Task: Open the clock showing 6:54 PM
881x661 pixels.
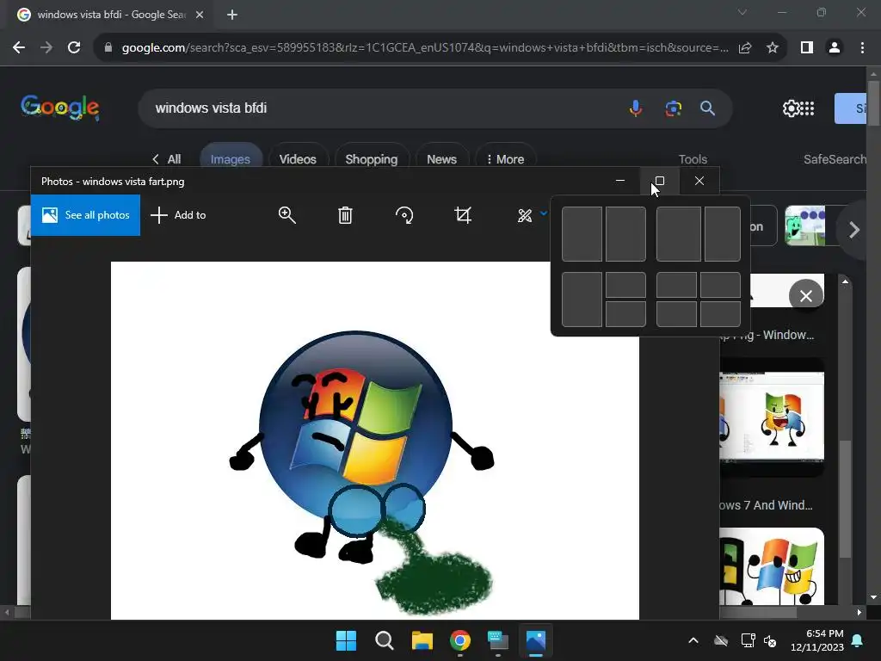Action: pyautogui.click(x=817, y=640)
